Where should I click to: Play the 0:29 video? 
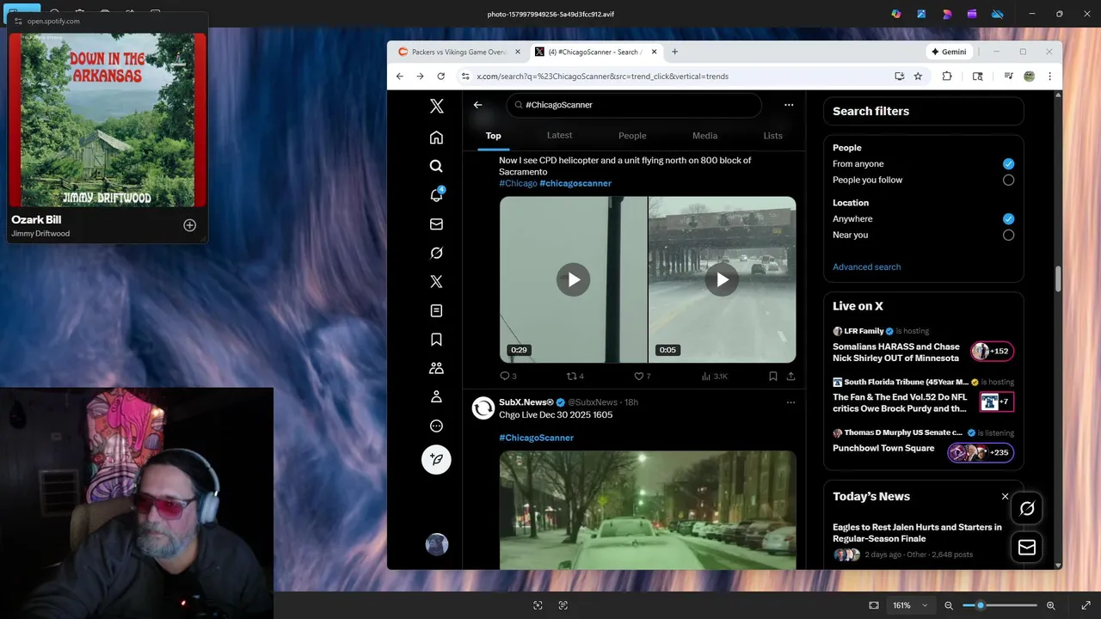tap(573, 279)
